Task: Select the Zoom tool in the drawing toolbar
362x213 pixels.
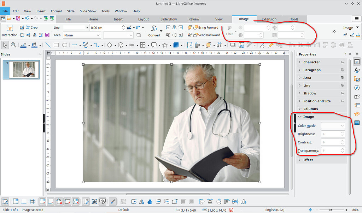Action: (x=14, y=45)
